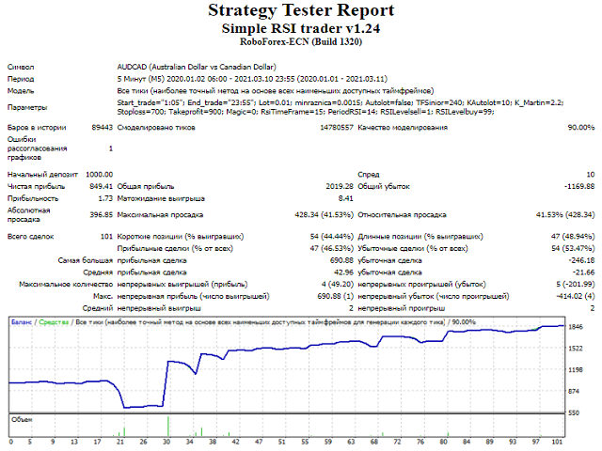Select the "5 Минут (M5)" period value line

[252, 79]
